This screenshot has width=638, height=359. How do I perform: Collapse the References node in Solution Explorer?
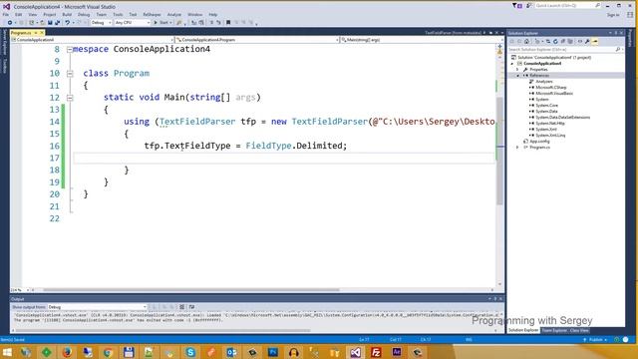tap(518, 76)
